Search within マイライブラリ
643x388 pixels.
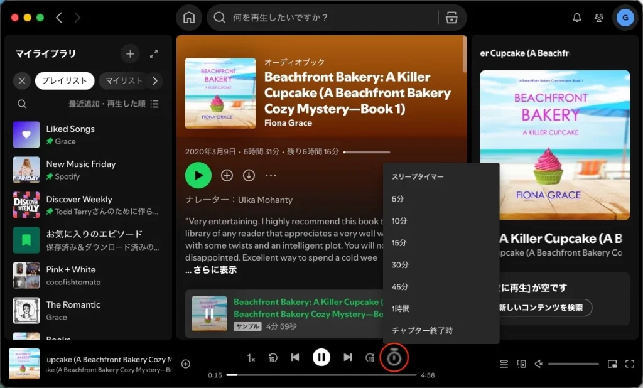[x=22, y=104]
